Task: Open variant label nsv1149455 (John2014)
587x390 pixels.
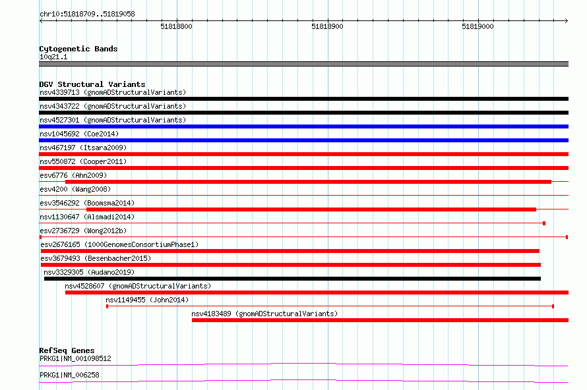Action: [x=147, y=300]
